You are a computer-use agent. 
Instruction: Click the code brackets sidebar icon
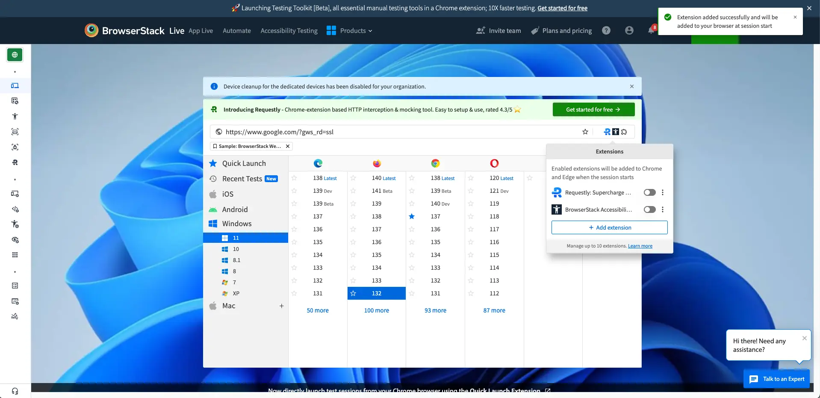pos(15,209)
